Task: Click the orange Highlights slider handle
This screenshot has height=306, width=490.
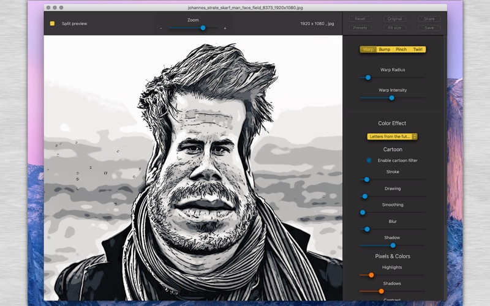Action: click(x=371, y=275)
